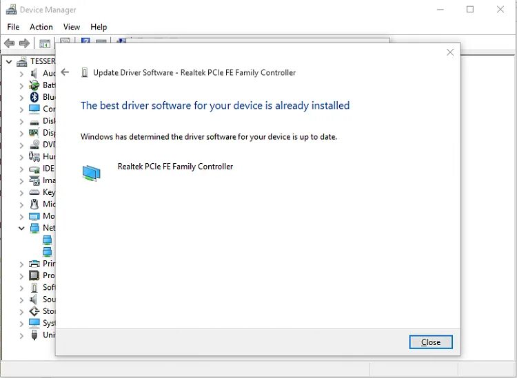Select the Display adapters icon
517x378 pixels.
34,133
